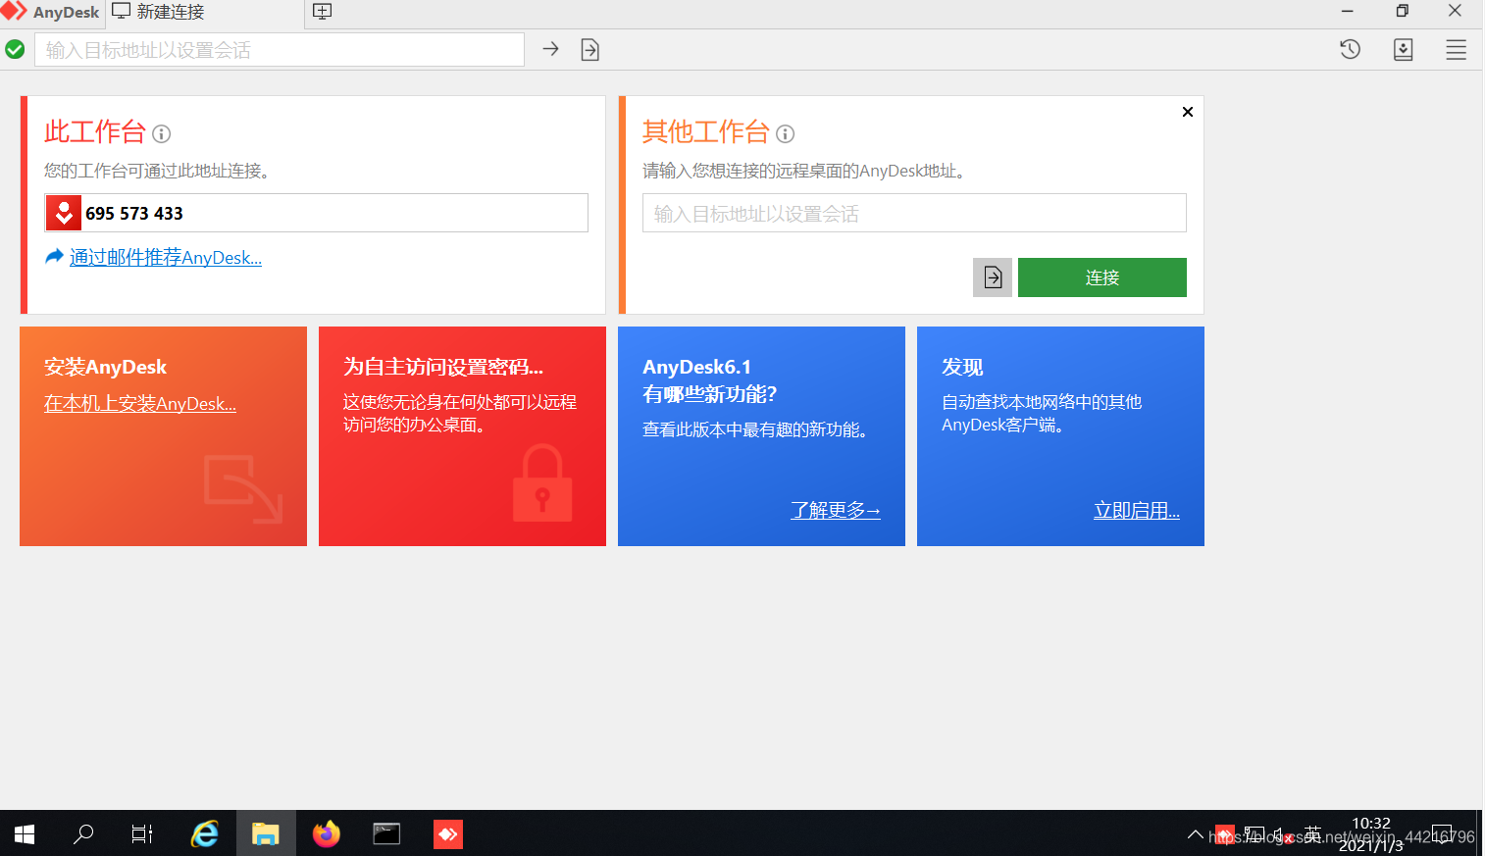Focus the top address bar input field
The height and width of the screenshot is (856, 1485).
pos(280,49)
